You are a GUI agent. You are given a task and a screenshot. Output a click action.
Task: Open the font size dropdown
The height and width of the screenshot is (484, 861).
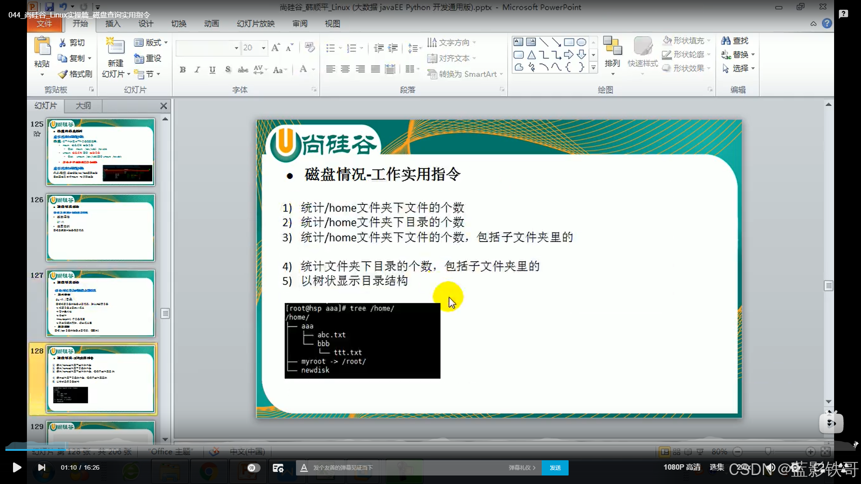[x=263, y=48]
